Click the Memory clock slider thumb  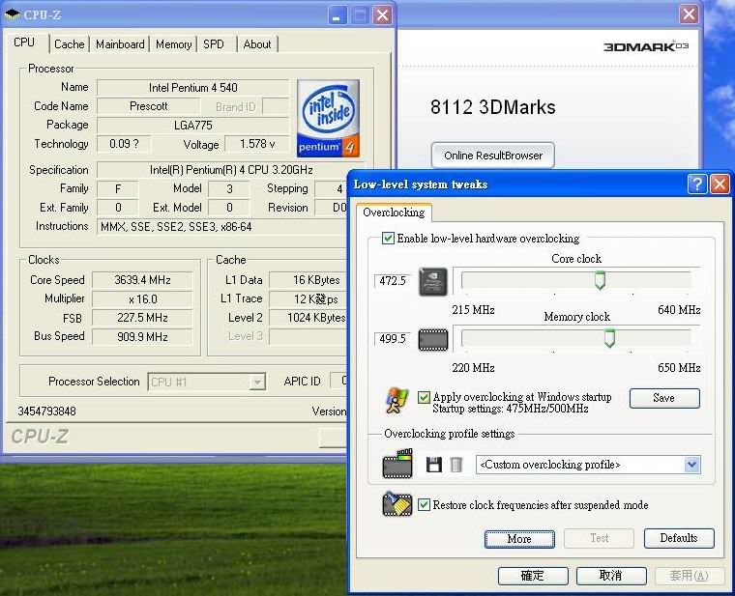(609, 338)
